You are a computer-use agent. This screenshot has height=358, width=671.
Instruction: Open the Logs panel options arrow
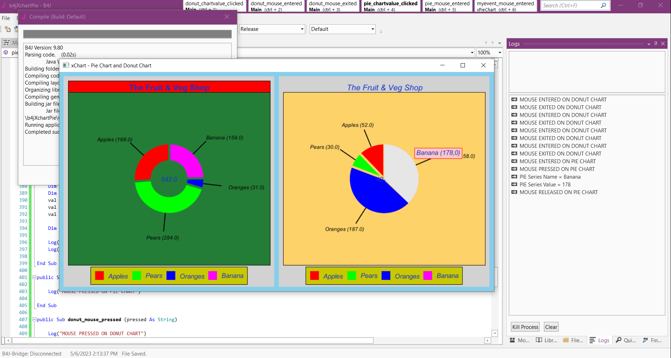point(649,44)
